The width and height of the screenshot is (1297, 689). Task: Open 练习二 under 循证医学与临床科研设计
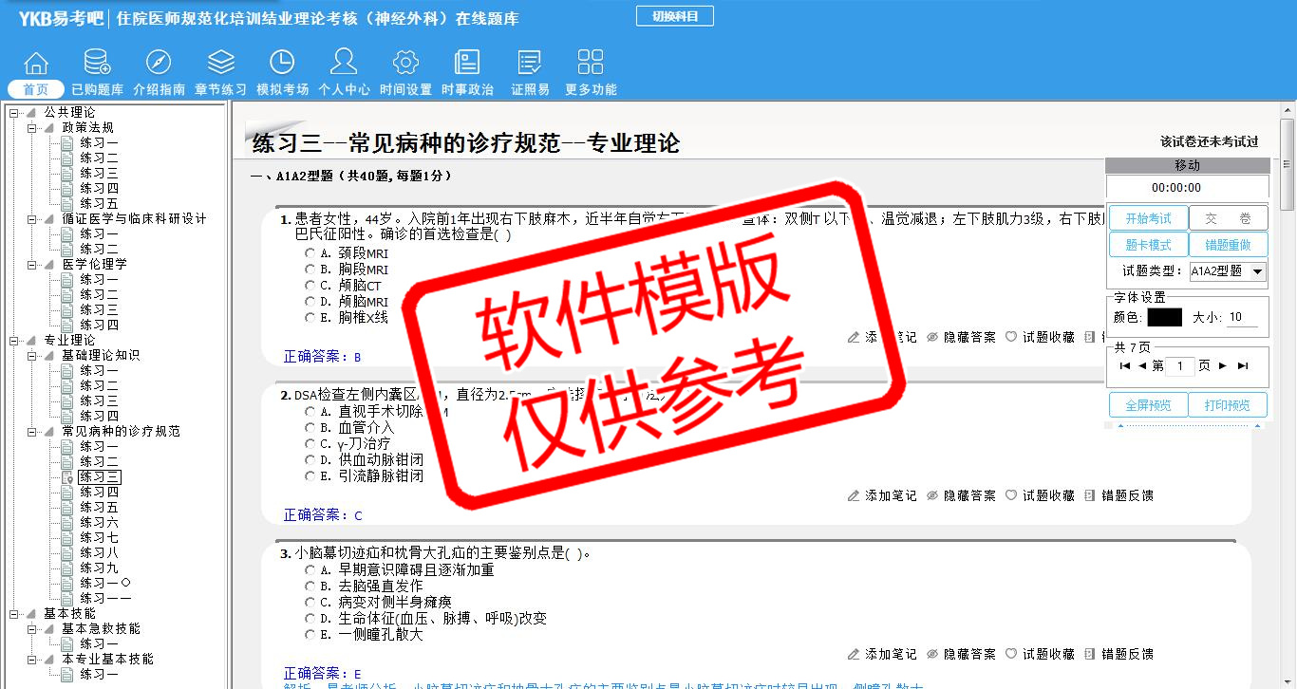100,249
